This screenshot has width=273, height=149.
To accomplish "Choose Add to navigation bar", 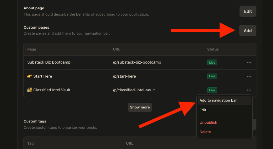I will pos(224,100).
